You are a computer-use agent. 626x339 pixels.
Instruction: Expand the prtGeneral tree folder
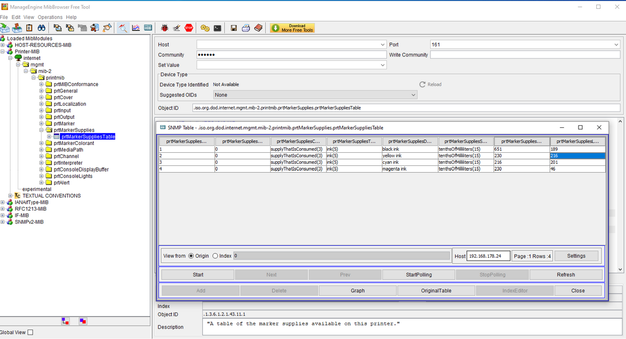42,91
